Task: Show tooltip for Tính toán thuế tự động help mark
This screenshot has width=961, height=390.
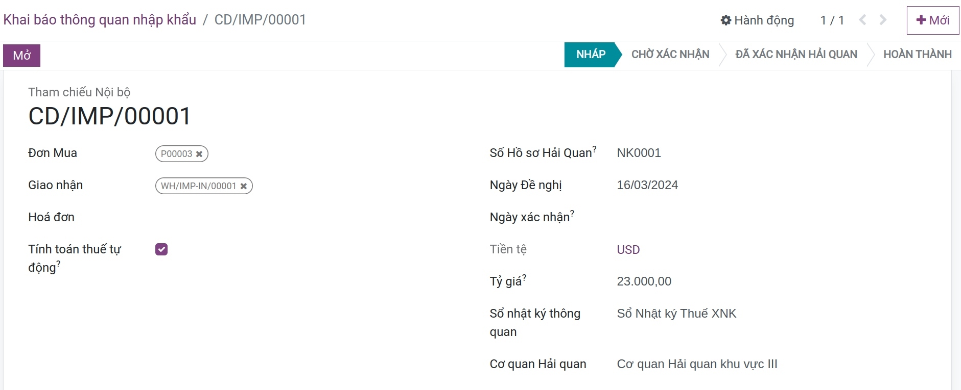Action: point(58,264)
